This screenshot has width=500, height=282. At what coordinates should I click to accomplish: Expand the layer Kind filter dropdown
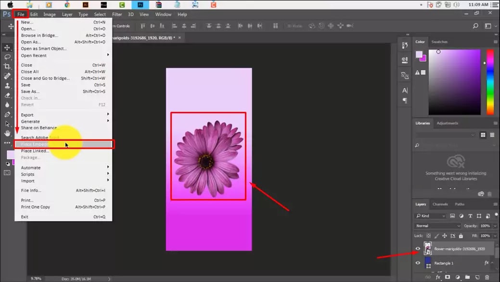pyautogui.click(x=430, y=216)
